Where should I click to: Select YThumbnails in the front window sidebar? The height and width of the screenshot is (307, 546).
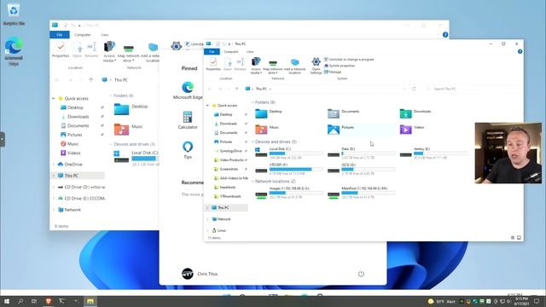229,196
